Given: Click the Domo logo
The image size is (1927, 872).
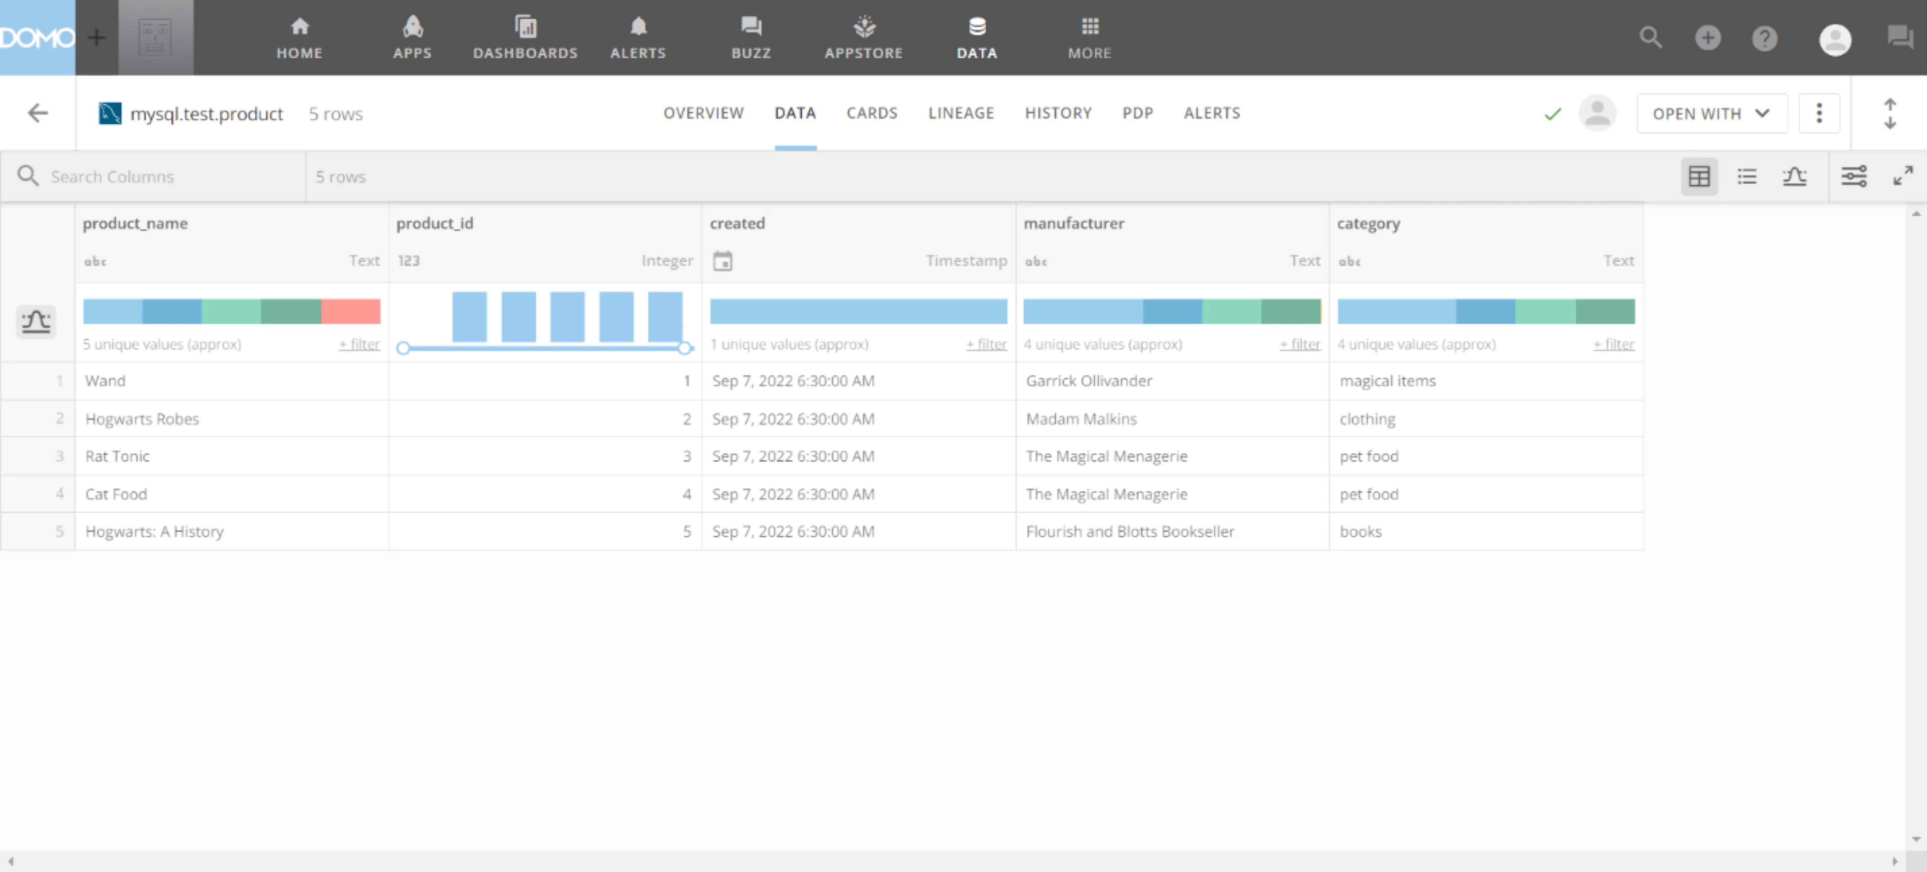Looking at the screenshot, I should click(x=37, y=37).
